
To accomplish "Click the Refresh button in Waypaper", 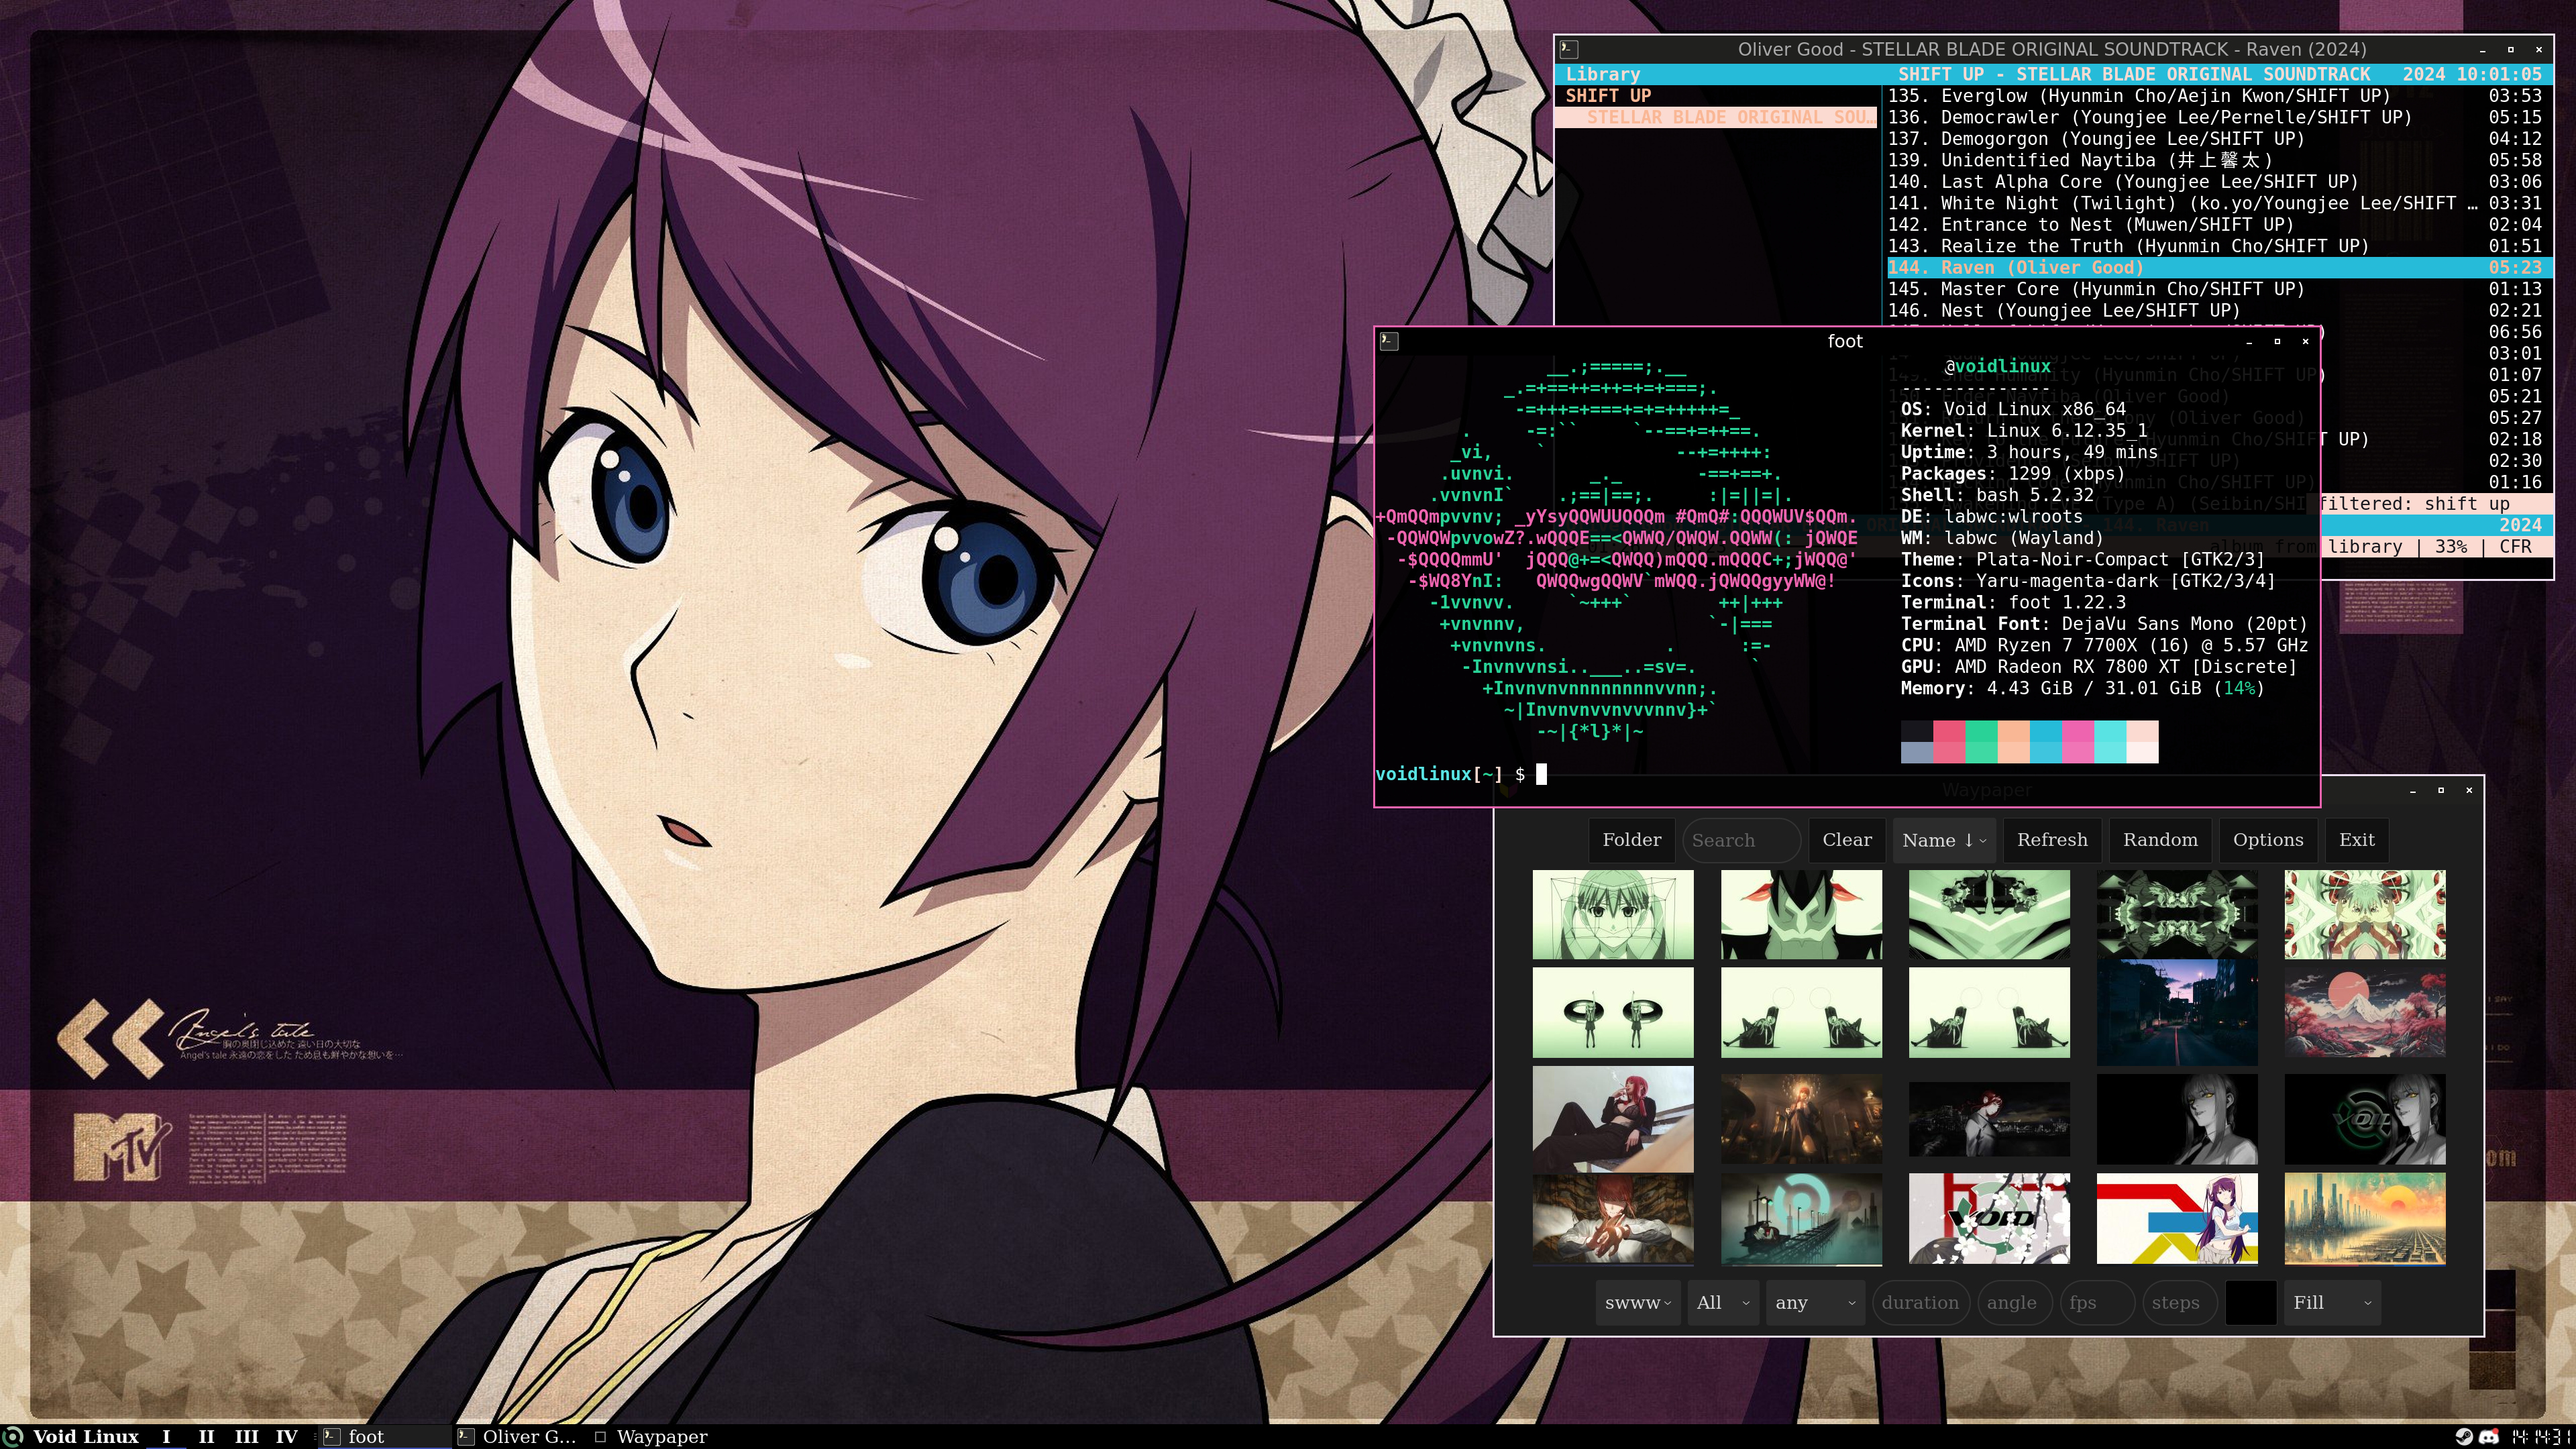I will pyautogui.click(x=2052, y=840).
